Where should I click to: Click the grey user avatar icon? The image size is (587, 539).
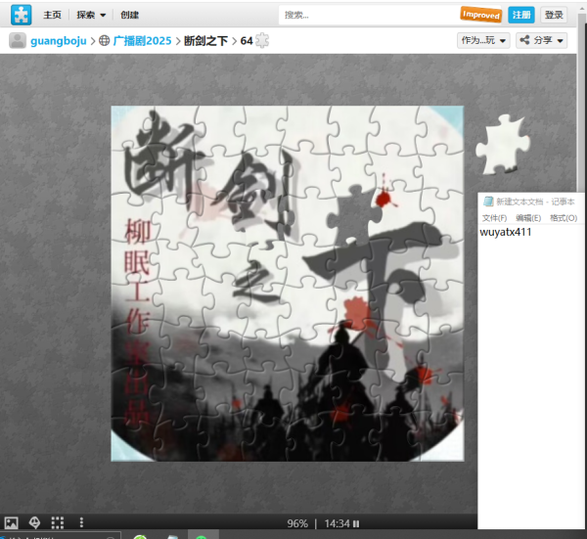pos(18,40)
